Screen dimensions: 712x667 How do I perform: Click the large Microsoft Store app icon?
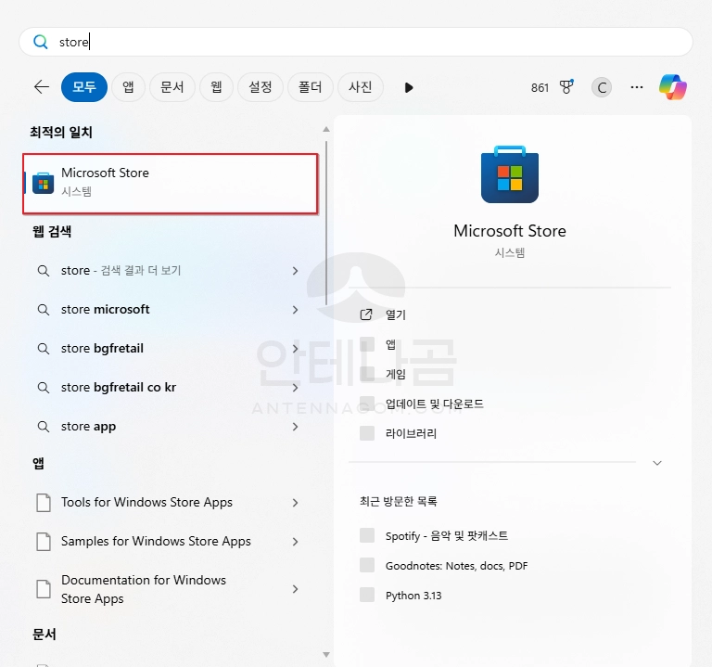pyautogui.click(x=510, y=174)
